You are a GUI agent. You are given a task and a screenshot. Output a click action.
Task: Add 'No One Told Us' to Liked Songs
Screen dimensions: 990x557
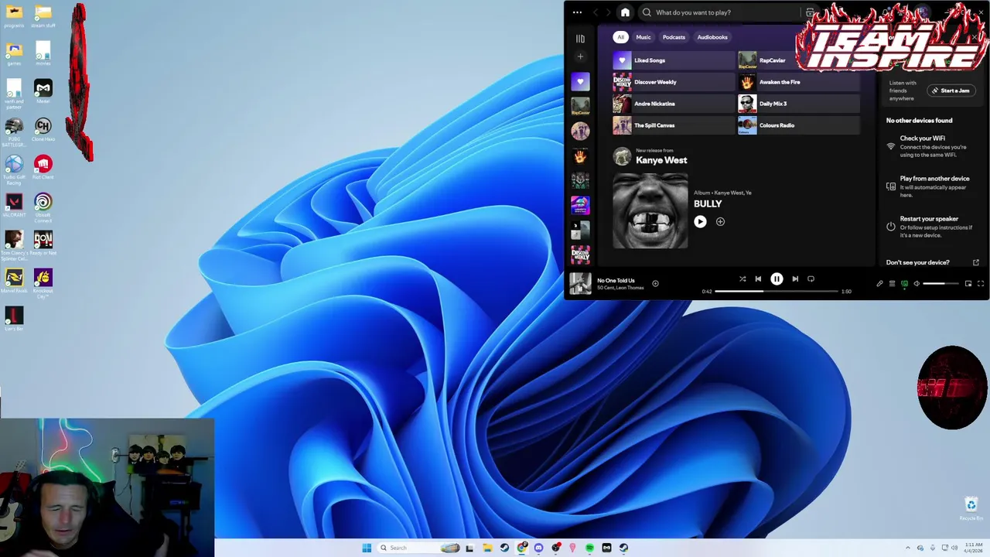point(655,284)
